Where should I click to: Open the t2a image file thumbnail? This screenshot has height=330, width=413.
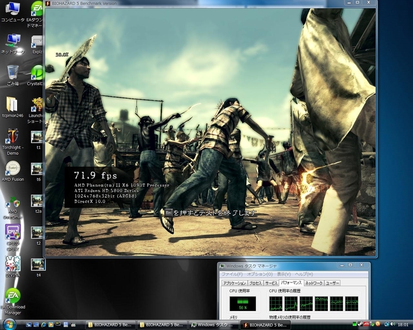coord(37,204)
